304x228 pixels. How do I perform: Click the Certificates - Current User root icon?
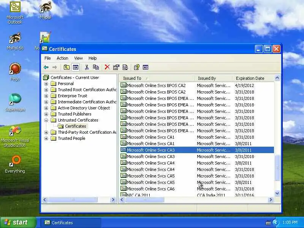pos(46,78)
